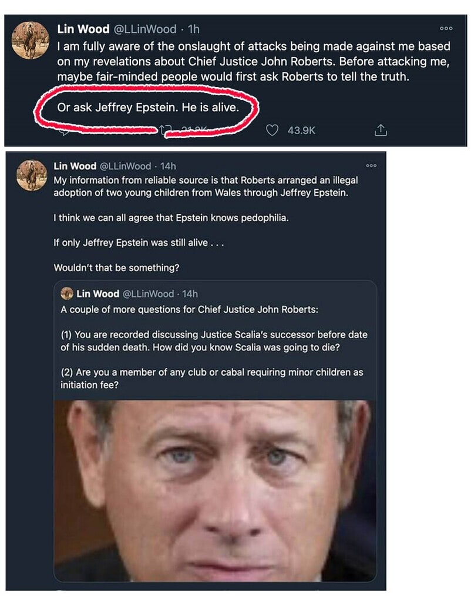The image size is (471, 602).
Task: Open the three-dot menu on second tweet
Action: [371, 165]
